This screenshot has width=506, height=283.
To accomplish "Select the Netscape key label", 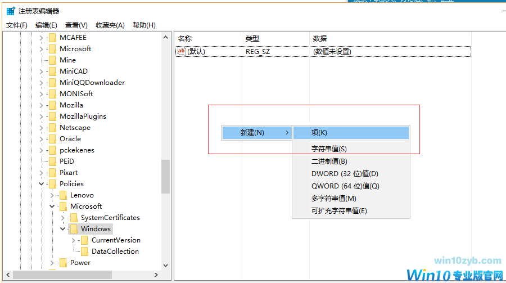I will click(x=75, y=128).
